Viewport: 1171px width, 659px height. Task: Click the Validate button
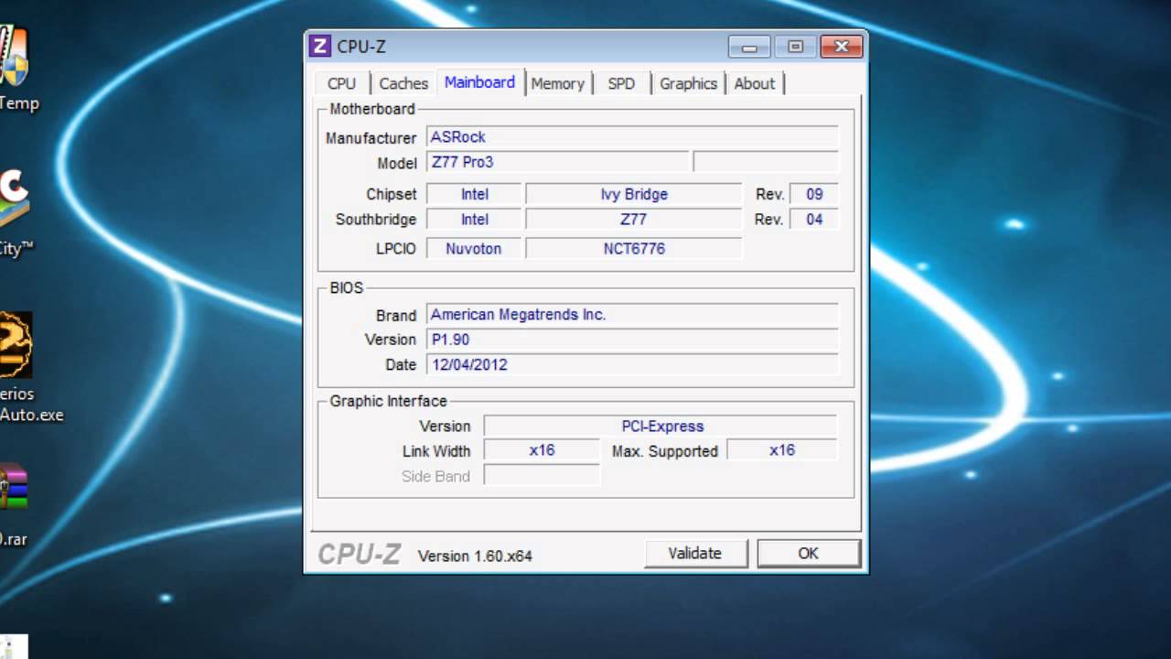695,553
